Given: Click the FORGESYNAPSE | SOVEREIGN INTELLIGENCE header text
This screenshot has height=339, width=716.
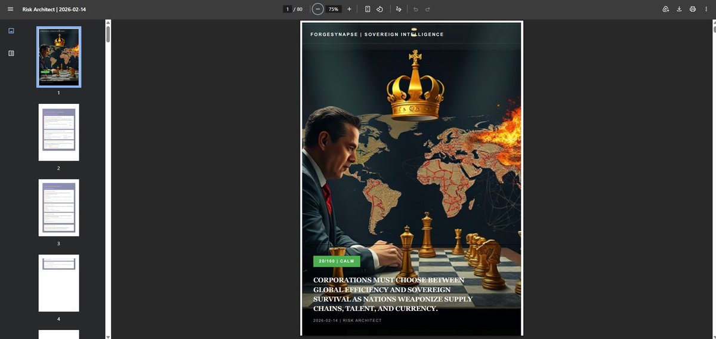Looking at the screenshot, I should click(x=377, y=35).
